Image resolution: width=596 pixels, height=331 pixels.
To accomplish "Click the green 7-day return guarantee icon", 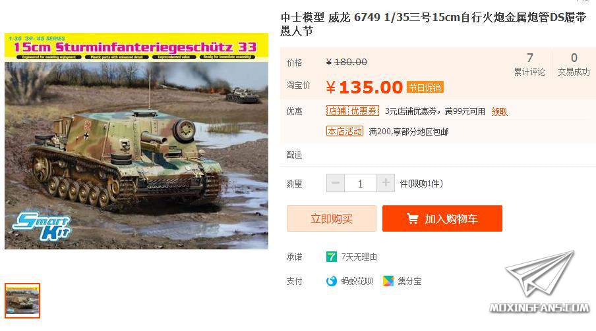I will pyautogui.click(x=332, y=257).
